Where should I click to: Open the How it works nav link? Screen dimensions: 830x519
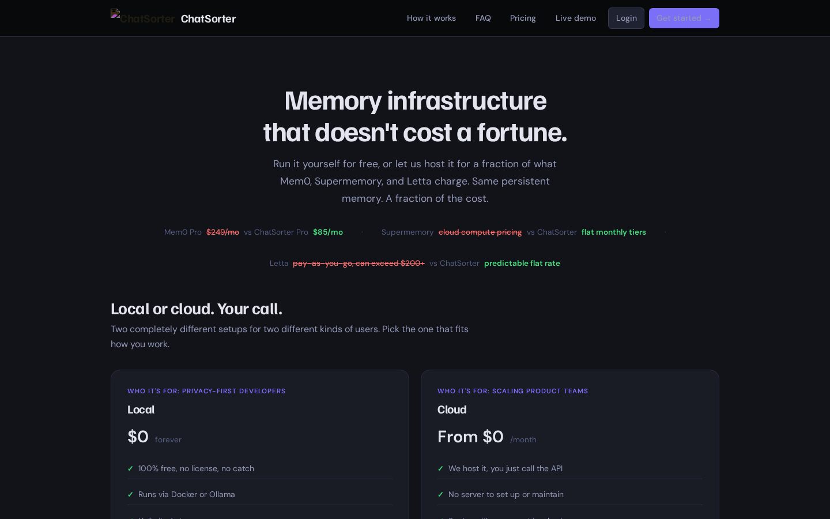431,18
